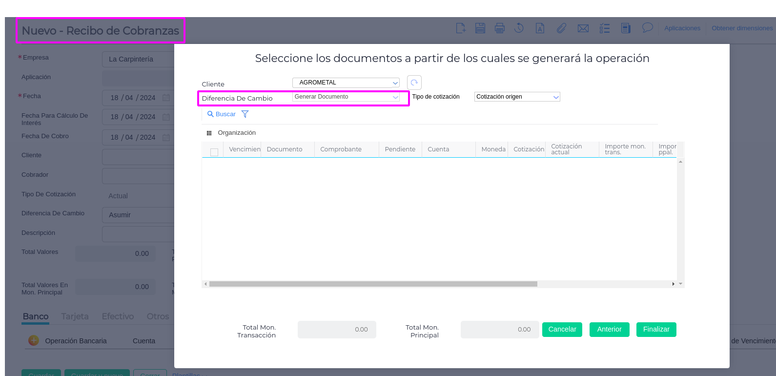776x376 pixels.
Task: Click the funnel filter icon beside Buscar
Action: pyautogui.click(x=245, y=114)
